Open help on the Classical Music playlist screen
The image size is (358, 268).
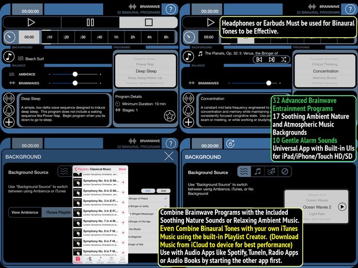coord(170,144)
